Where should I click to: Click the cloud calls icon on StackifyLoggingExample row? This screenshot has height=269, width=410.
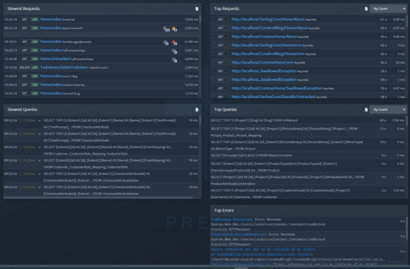(x=166, y=42)
